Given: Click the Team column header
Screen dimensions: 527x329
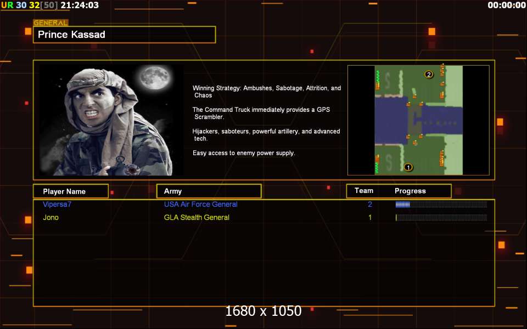Looking at the screenshot, I should 363,191.
